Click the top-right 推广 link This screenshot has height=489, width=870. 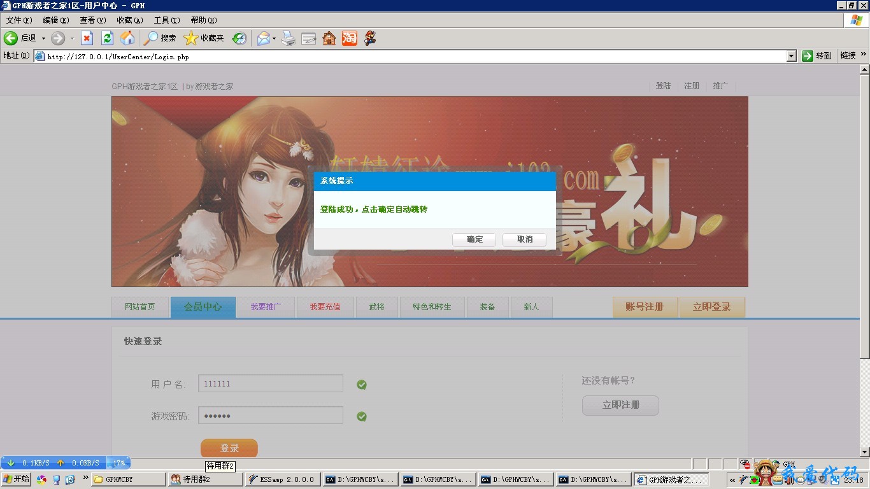click(720, 86)
